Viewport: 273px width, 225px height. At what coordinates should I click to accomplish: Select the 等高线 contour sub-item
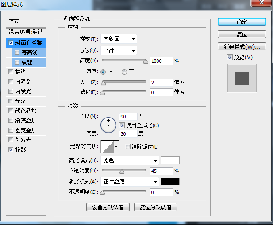29,53
